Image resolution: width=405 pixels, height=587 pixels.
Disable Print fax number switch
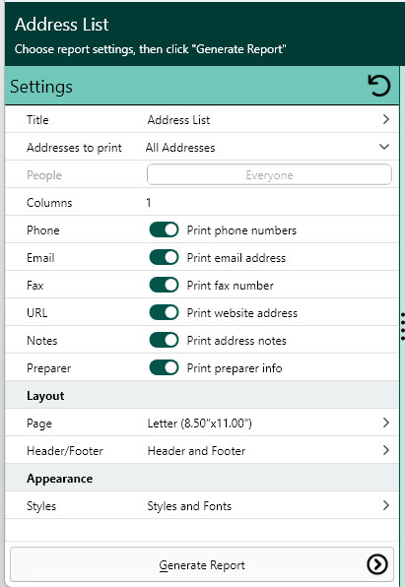tap(164, 285)
